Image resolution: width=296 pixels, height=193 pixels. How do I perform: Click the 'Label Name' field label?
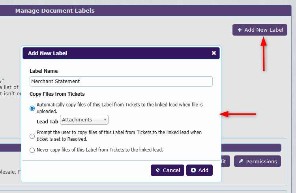[43, 71]
